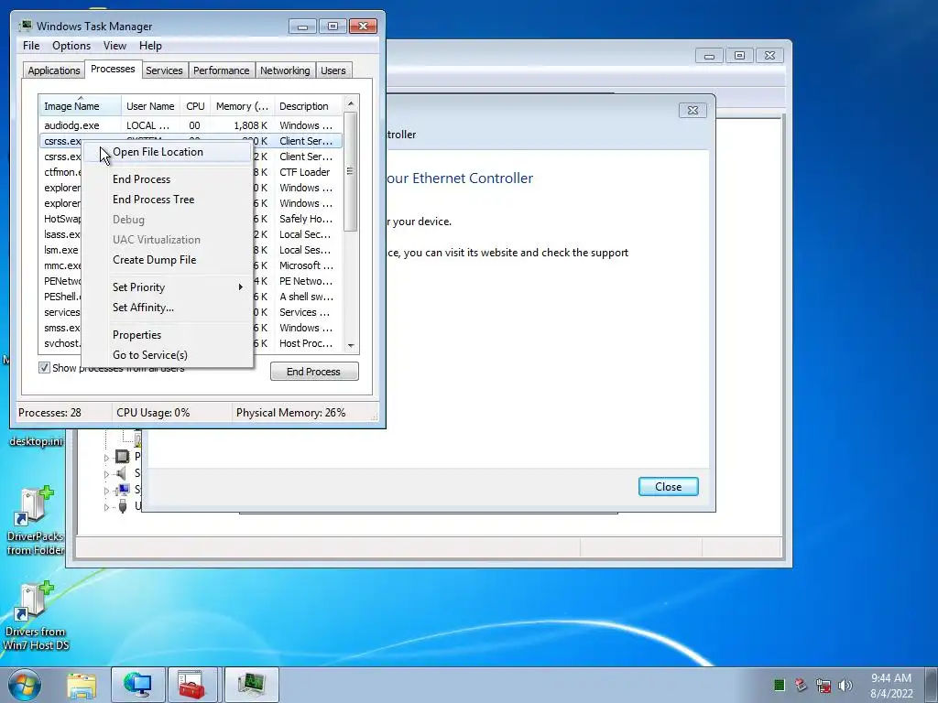938x703 pixels.
Task: Select the lsm.exe process row
Action: click(61, 250)
